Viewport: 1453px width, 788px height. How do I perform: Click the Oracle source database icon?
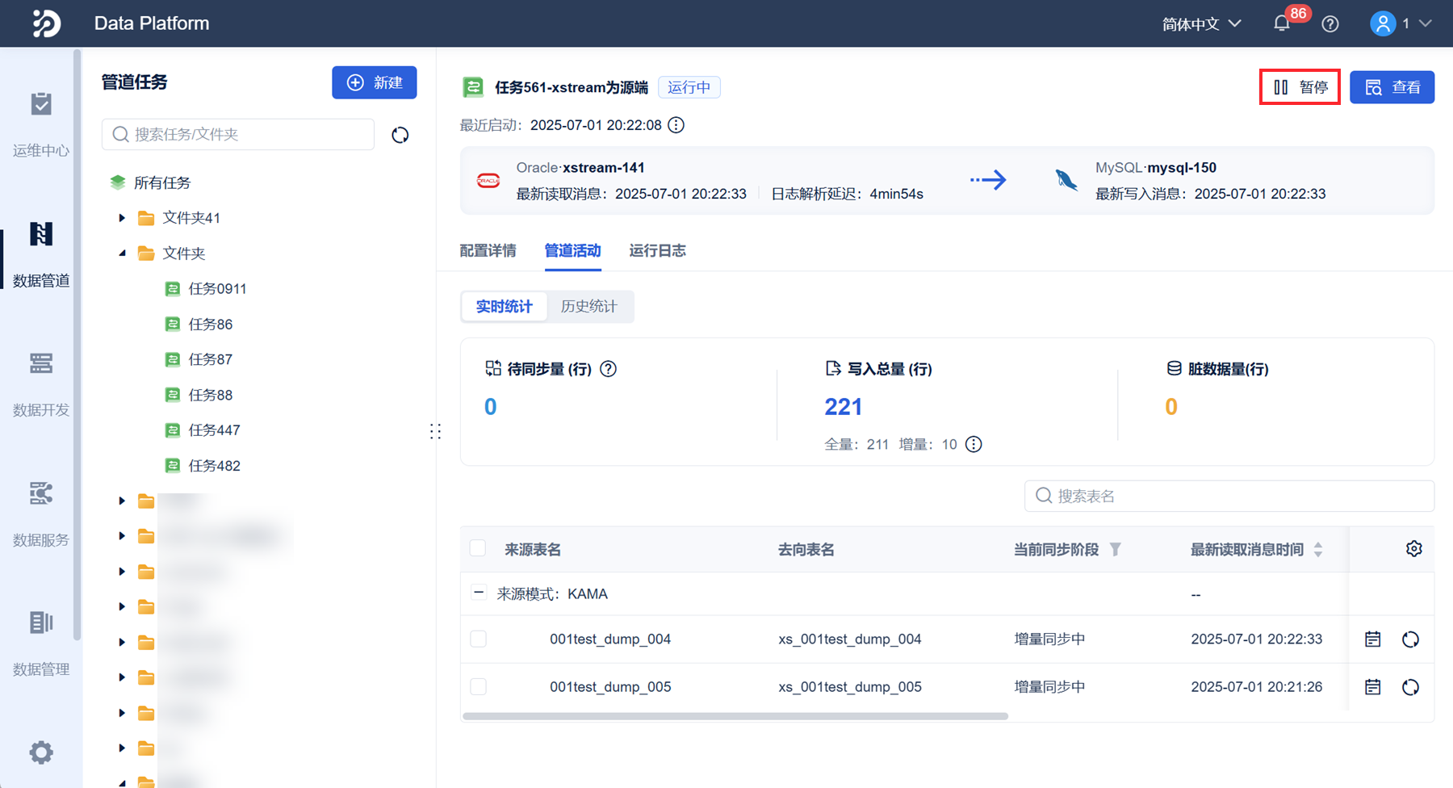point(488,181)
